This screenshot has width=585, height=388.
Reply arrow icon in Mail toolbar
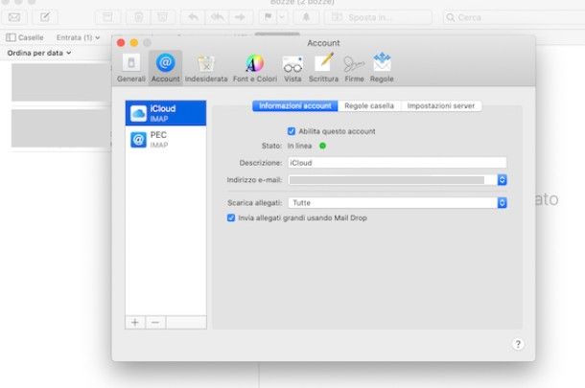(x=193, y=17)
